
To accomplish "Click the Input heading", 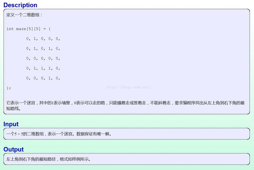I will coord(11,124).
